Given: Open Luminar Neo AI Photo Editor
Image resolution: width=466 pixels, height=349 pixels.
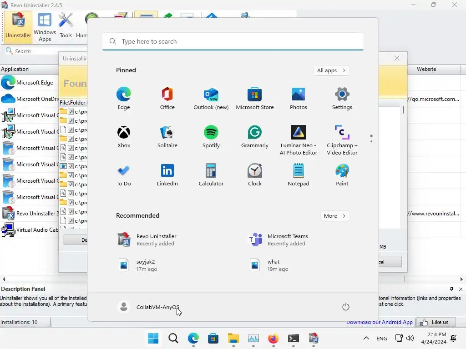Looking at the screenshot, I should click(x=299, y=140).
